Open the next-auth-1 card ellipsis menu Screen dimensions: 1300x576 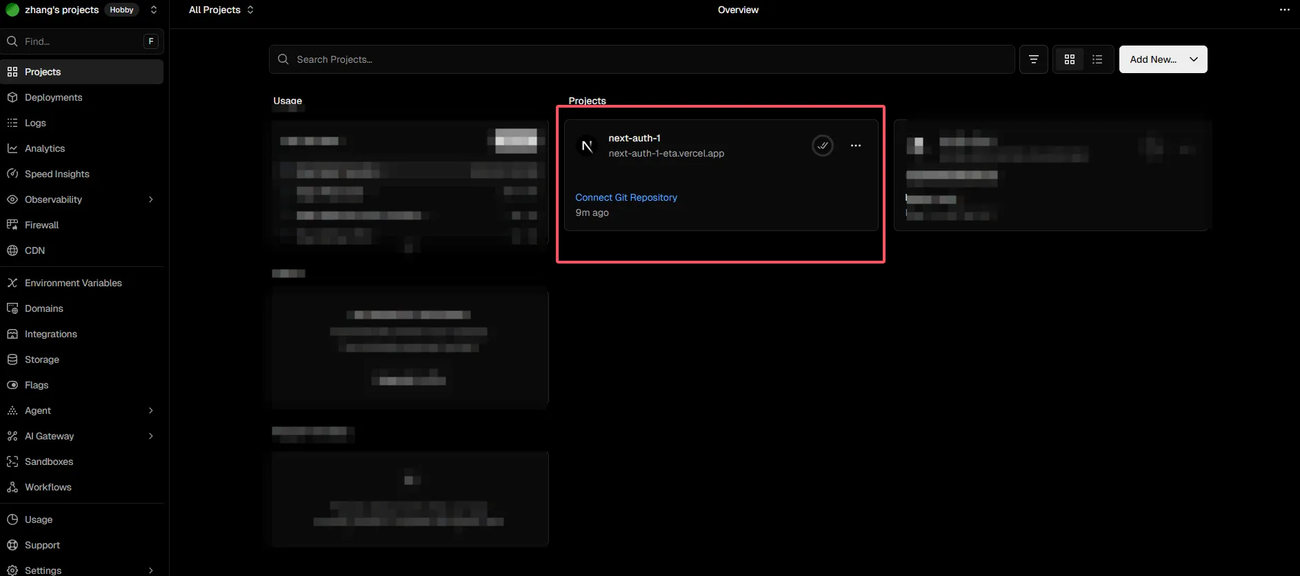coord(856,146)
